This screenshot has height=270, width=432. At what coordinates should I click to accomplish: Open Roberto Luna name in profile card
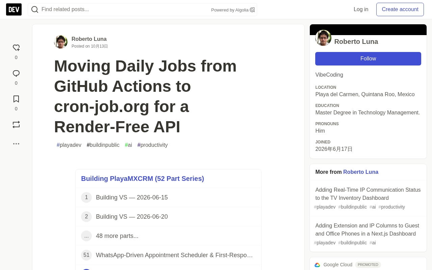pyautogui.click(x=356, y=42)
